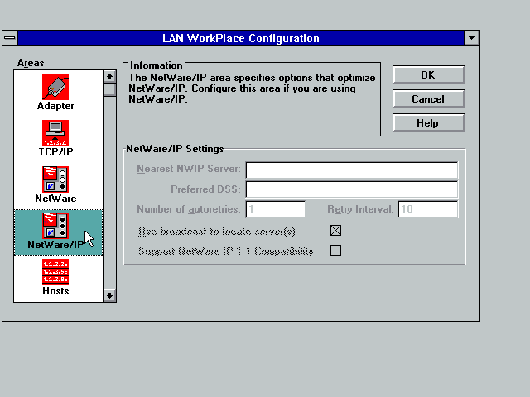Open Help for LAN WorkPlace Configuration
The height and width of the screenshot is (397, 530).
coord(429,123)
